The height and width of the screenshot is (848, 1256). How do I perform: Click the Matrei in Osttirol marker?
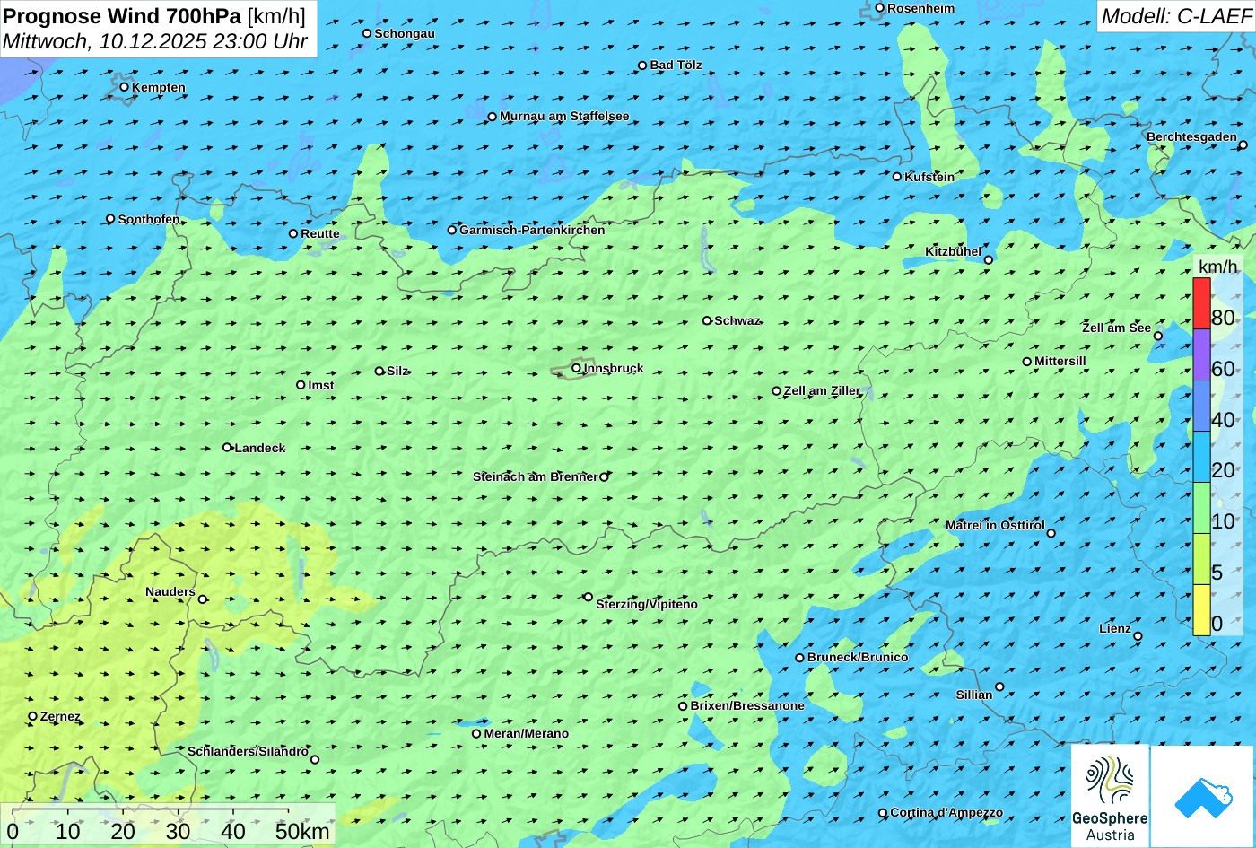[x=1051, y=533]
